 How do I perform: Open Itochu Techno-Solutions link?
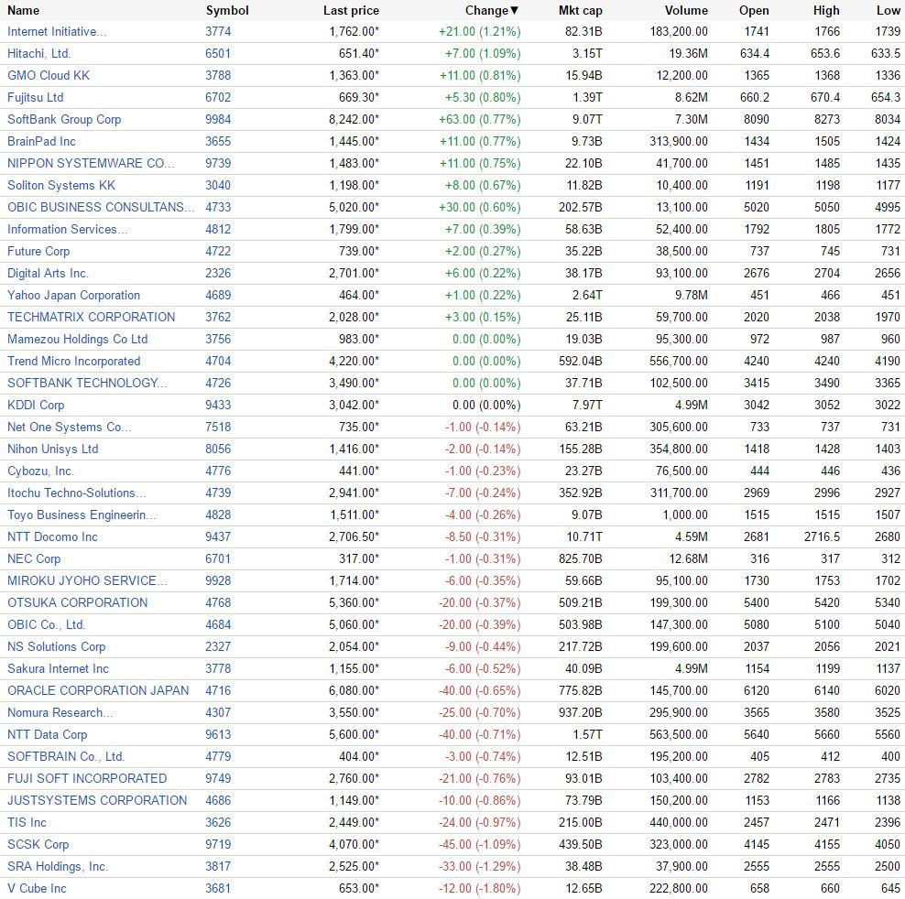pyautogui.click(x=76, y=493)
